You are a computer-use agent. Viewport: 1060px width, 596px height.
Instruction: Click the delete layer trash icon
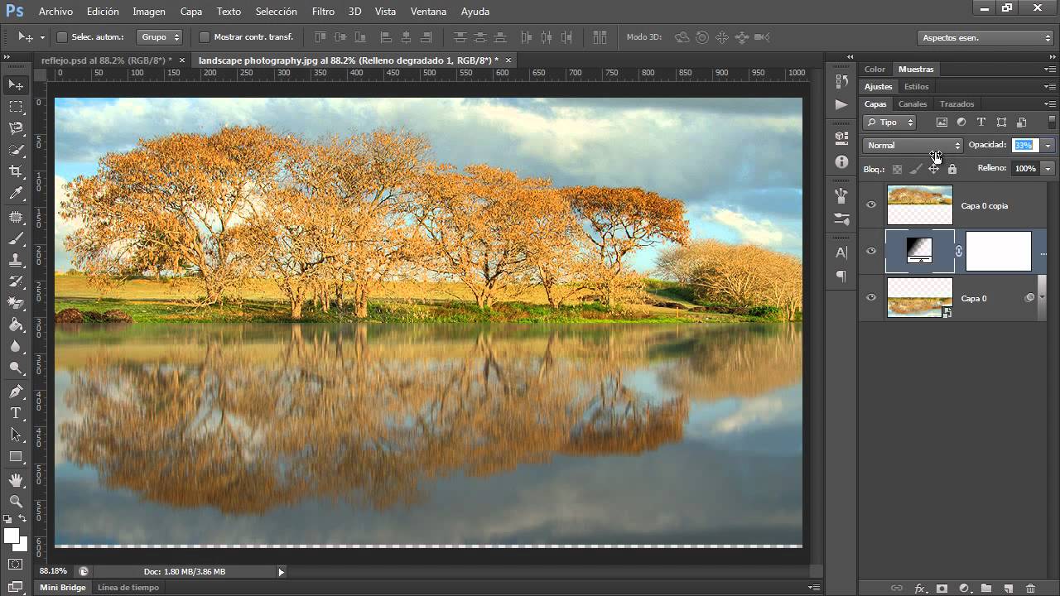tap(1030, 589)
